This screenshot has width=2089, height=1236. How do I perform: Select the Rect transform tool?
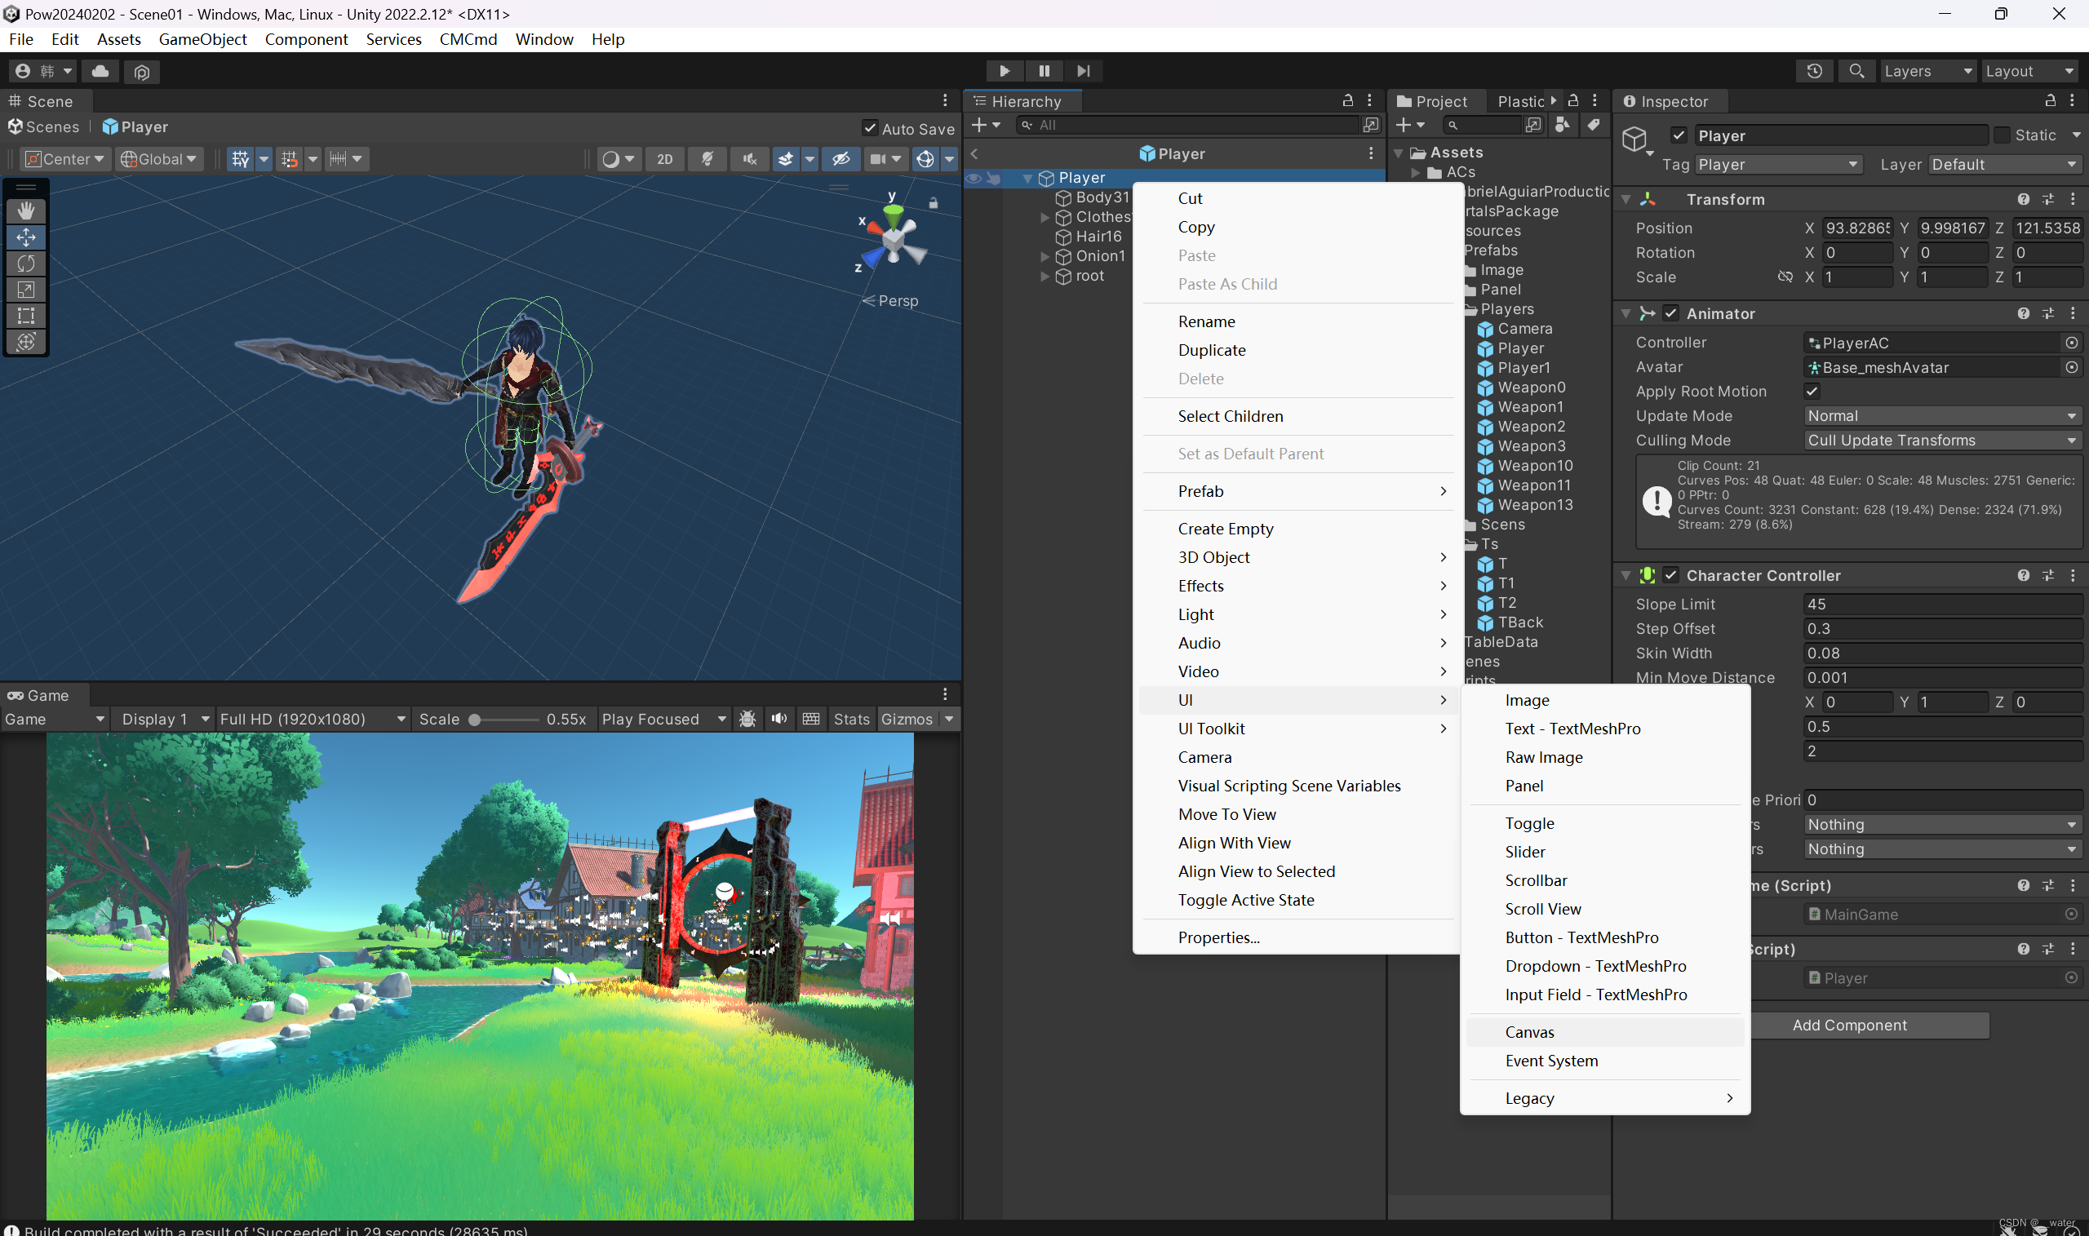(26, 316)
